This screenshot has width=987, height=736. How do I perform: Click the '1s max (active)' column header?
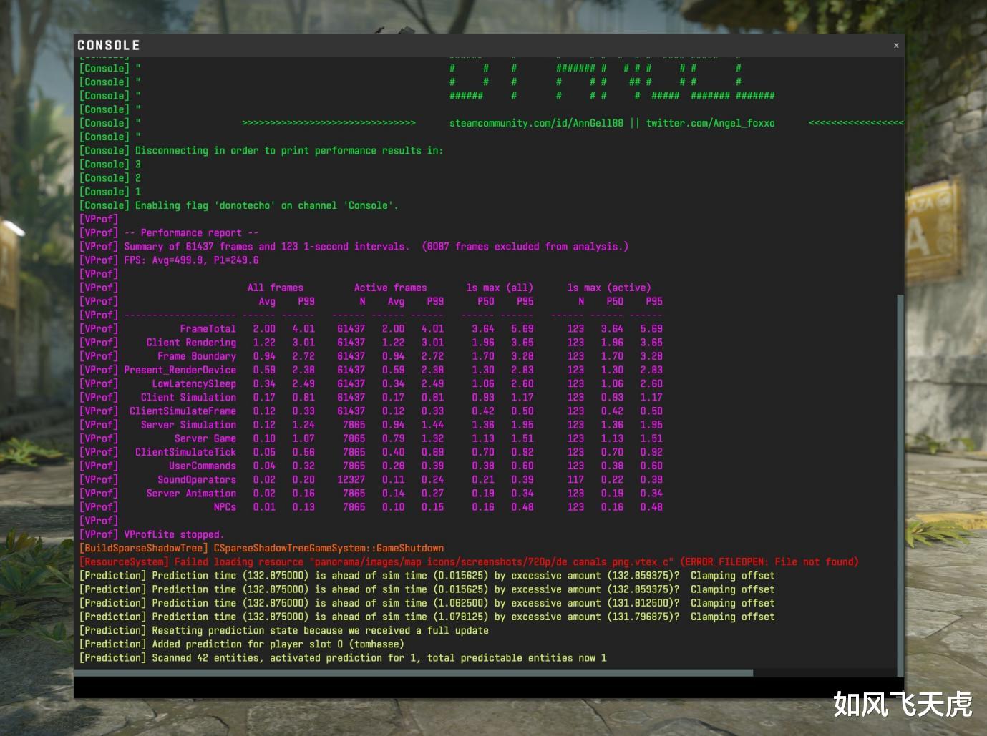pos(609,288)
